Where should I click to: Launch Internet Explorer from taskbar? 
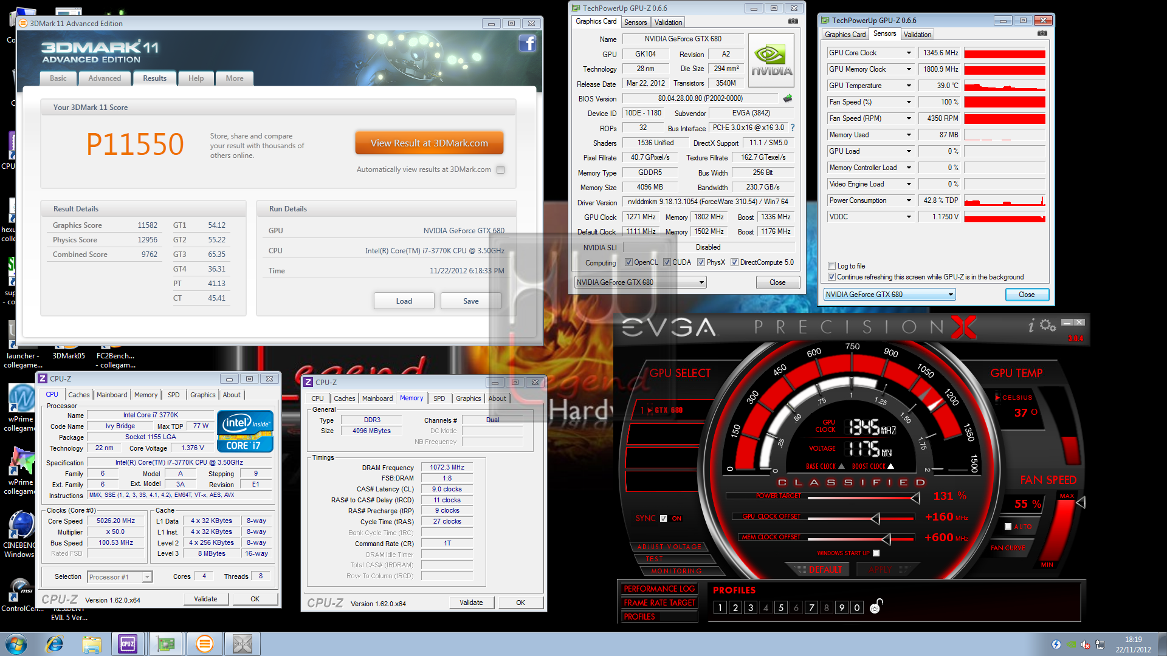tap(55, 644)
